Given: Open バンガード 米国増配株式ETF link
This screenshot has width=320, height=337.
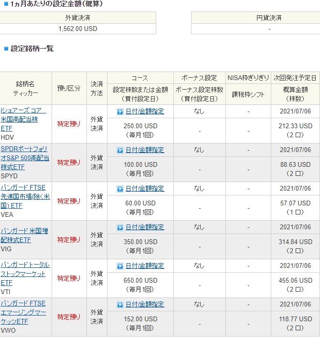Looking at the screenshot, I should click(x=24, y=235).
